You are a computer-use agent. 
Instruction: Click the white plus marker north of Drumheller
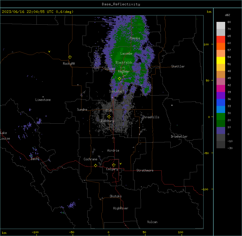tap(172, 105)
